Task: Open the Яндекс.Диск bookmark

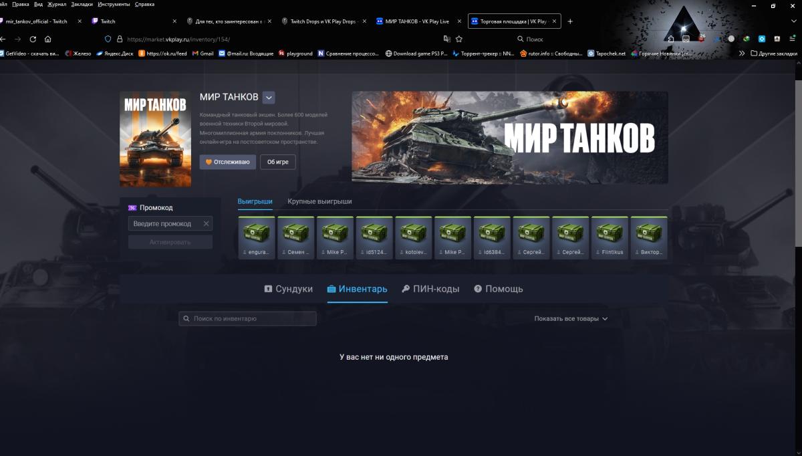Action: click(114, 53)
